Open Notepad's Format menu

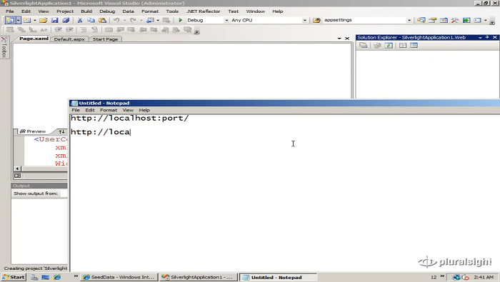point(109,110)
